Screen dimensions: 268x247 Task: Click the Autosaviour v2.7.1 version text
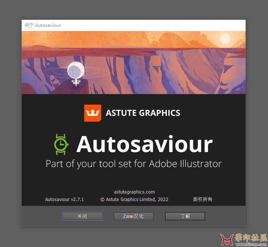click(x=65, y=200)
